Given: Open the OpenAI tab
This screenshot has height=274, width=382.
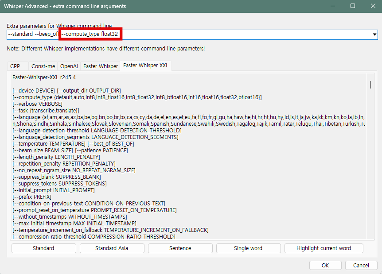Looking at the screenshot, I should (69, 66).
